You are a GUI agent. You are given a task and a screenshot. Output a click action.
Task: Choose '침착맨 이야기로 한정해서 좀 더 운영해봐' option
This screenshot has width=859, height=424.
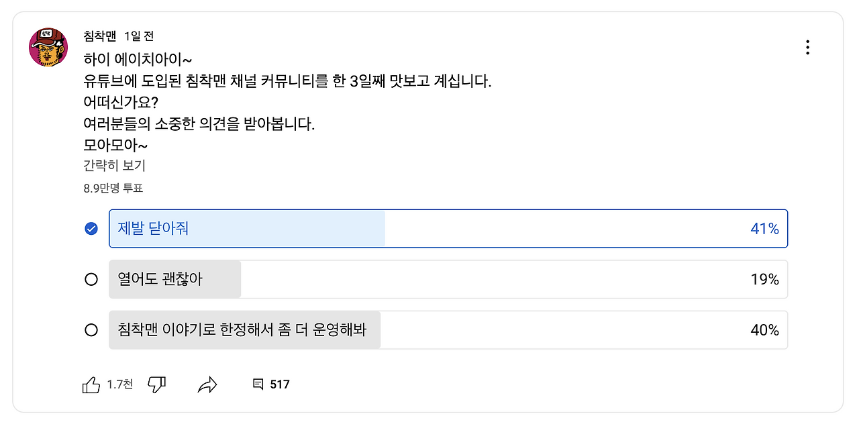pyautogui.click(x=448, y=330)
